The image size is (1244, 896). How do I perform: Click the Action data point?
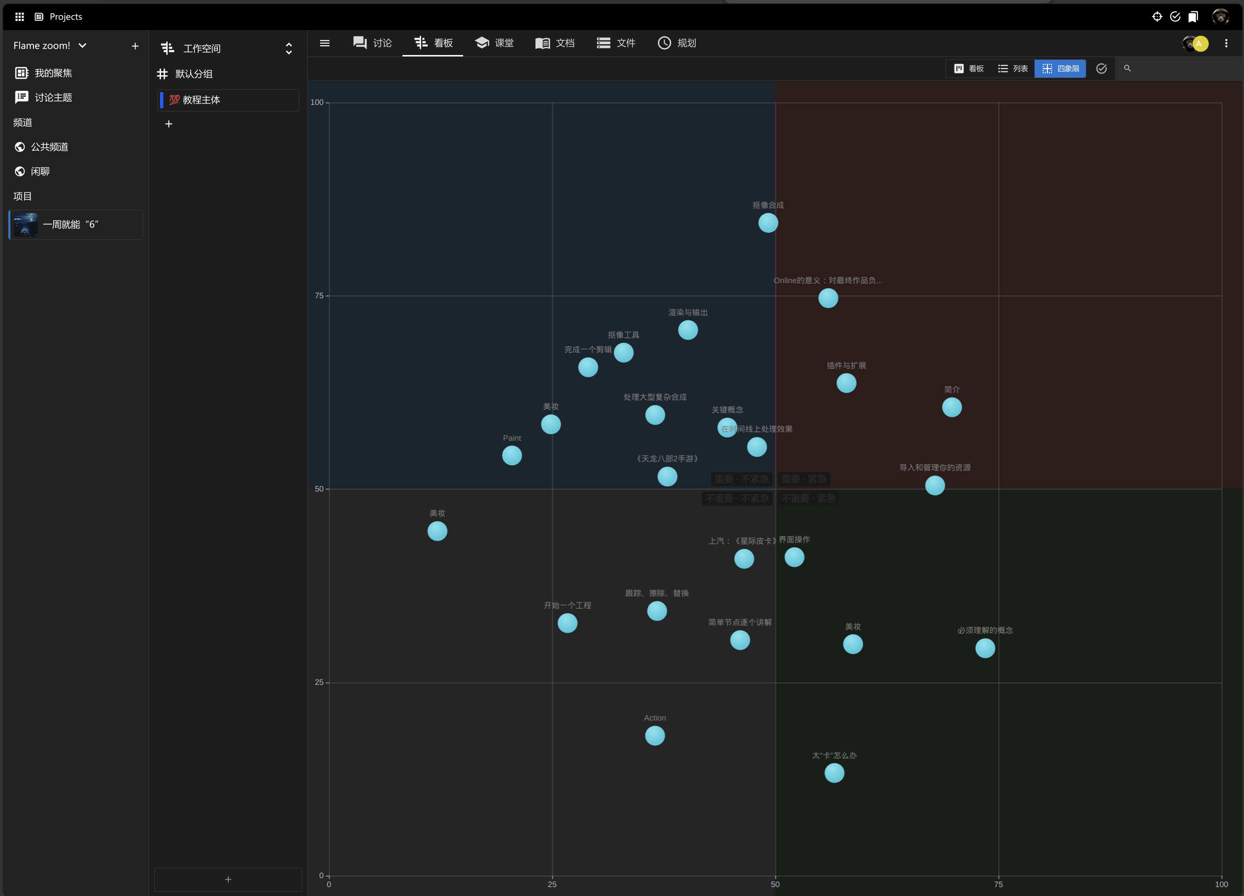654,736
